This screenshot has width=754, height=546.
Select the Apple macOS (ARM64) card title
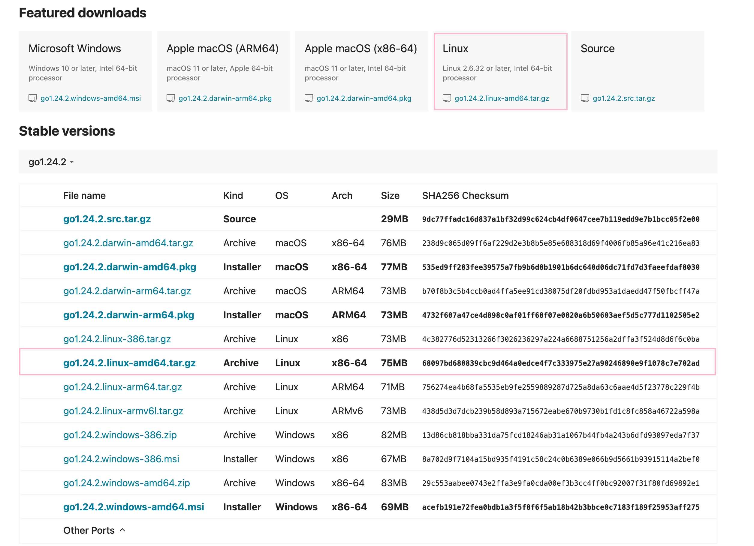(222, 49)
